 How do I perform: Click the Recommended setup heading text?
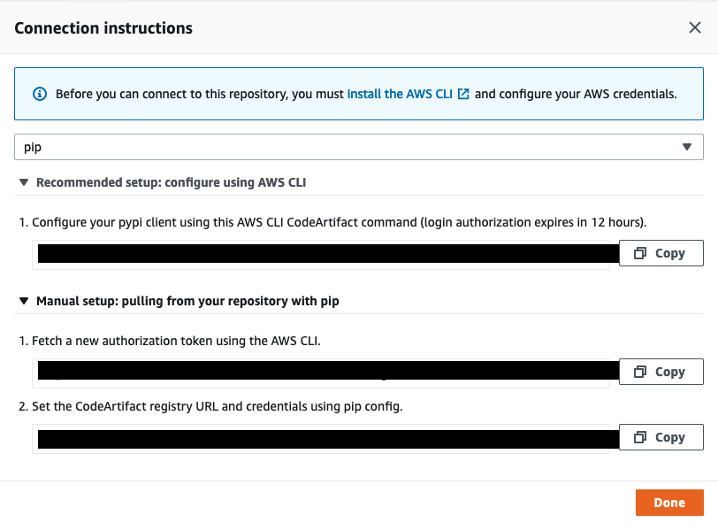171,182
